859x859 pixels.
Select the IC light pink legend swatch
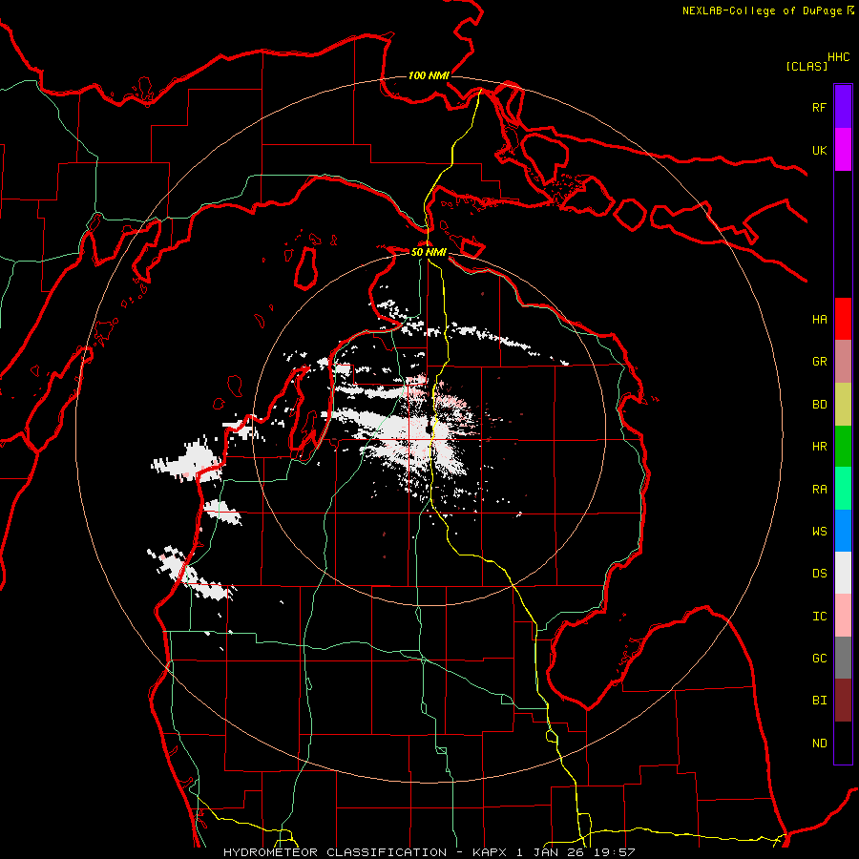843,616
